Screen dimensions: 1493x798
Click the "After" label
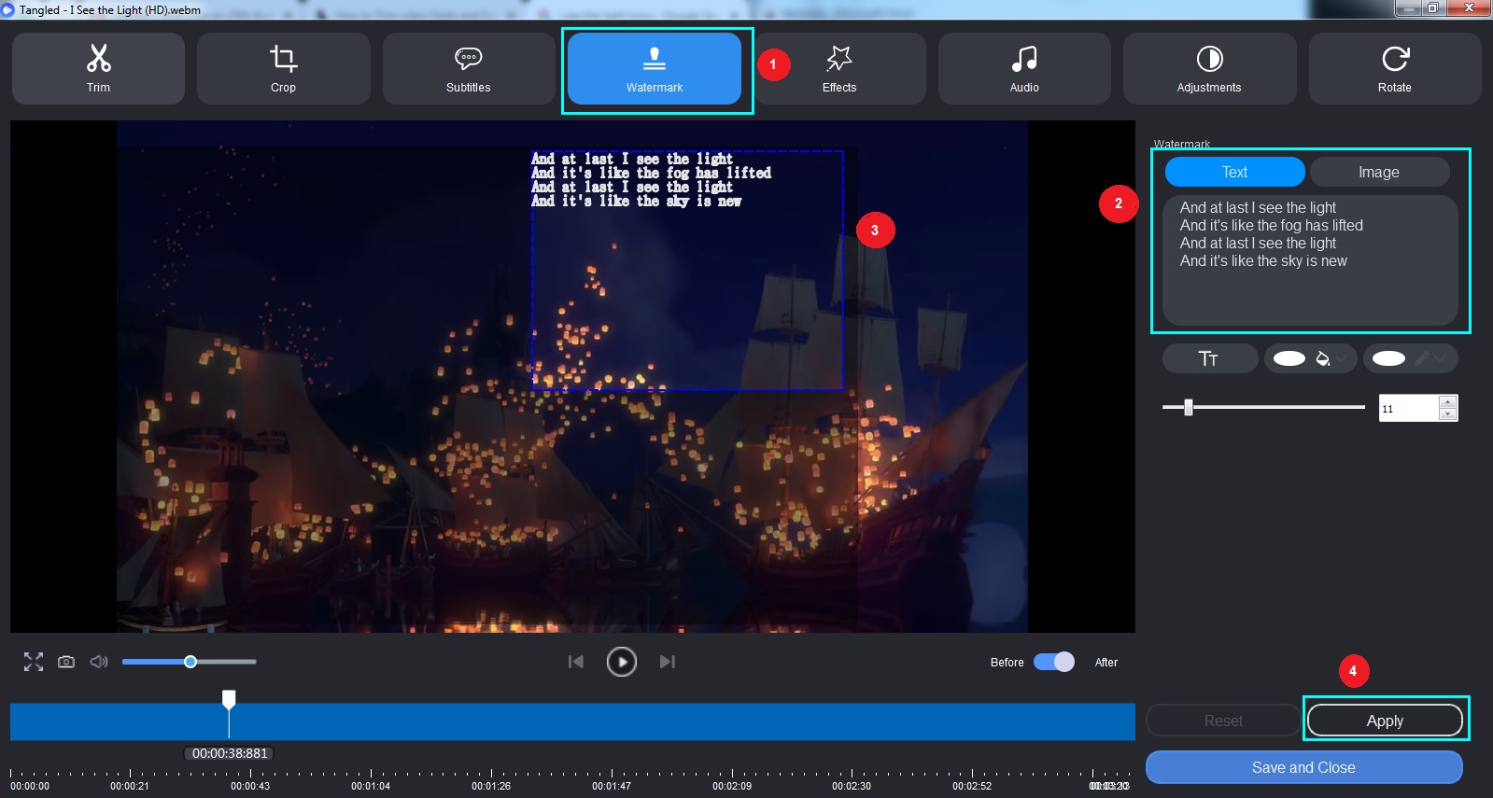click(1106, 662)
